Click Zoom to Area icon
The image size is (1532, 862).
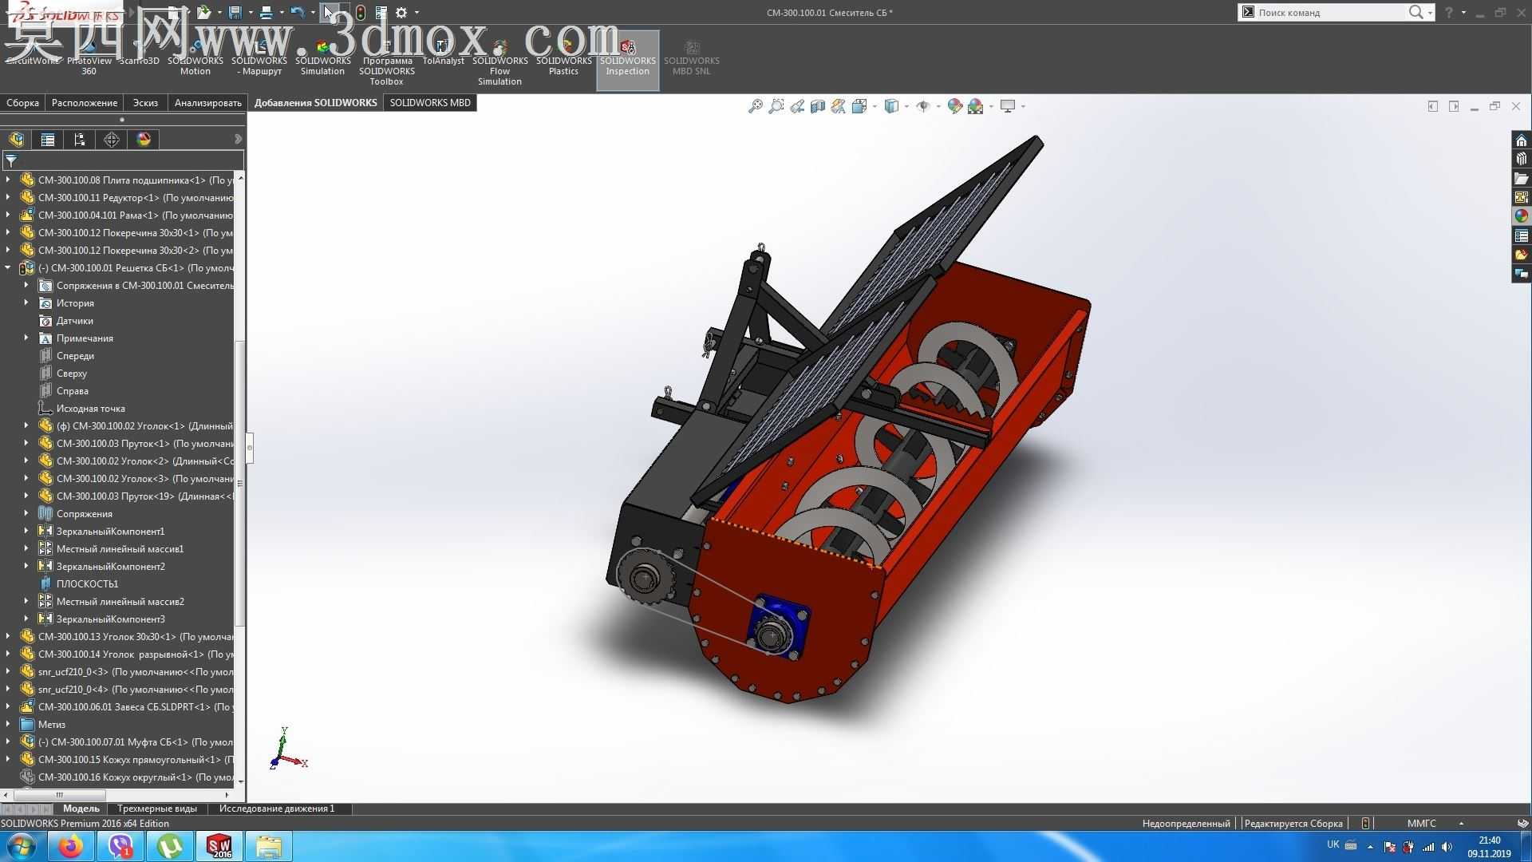776,106
